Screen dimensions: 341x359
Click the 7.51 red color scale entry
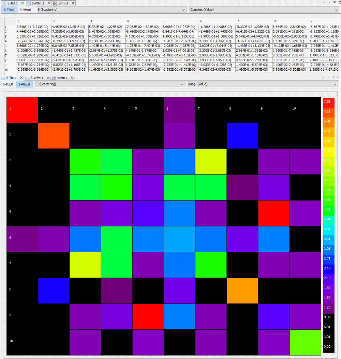[327, 101]
